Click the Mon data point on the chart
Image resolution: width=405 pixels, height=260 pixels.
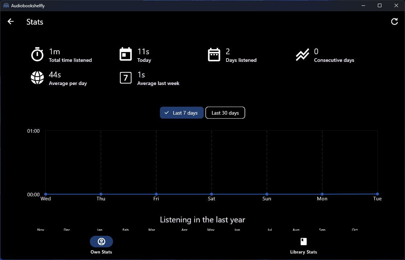[322, 194]
